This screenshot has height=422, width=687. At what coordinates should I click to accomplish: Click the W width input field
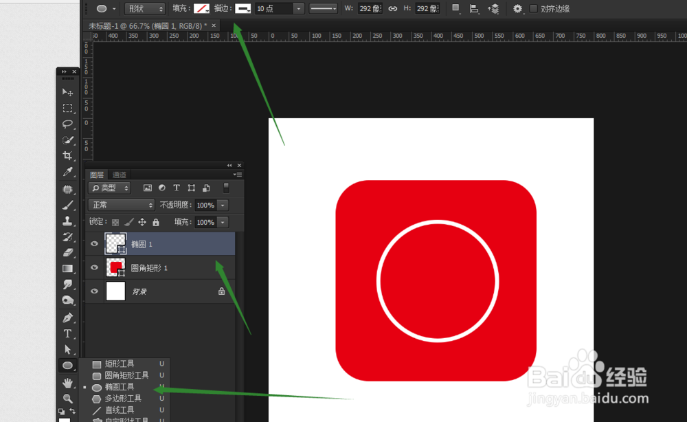coord(370,8)
